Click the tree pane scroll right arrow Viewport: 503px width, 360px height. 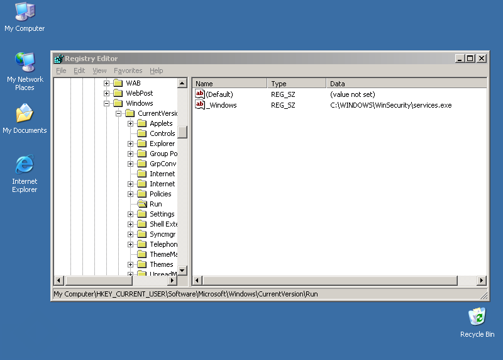tap(172, 280)
